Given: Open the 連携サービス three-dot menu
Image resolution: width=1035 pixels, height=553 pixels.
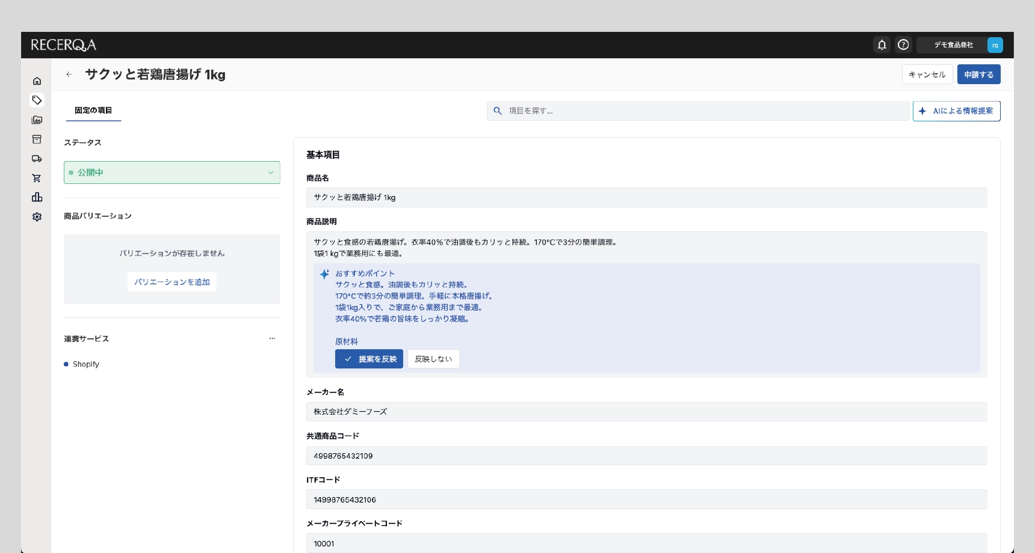Looking at the screenshot, I should (272, 338).
